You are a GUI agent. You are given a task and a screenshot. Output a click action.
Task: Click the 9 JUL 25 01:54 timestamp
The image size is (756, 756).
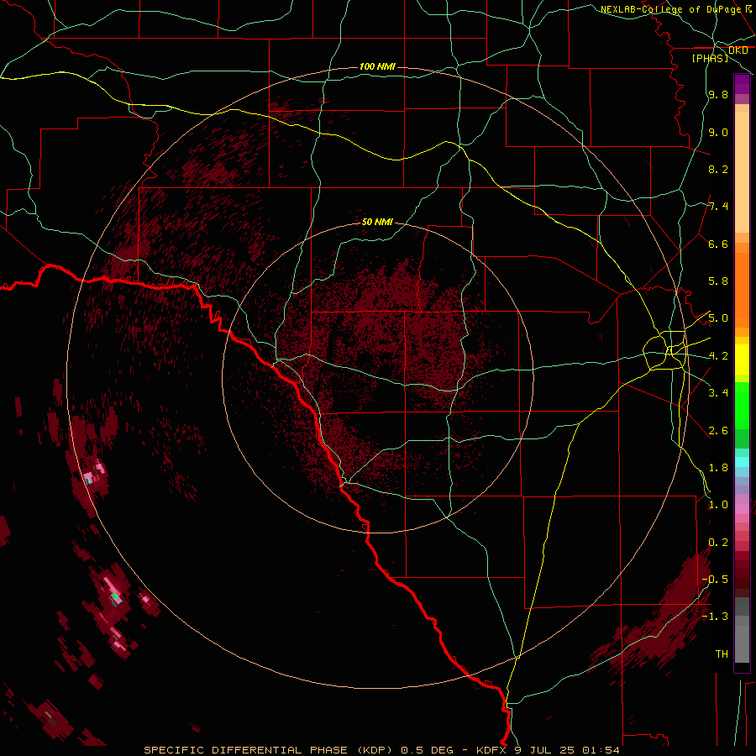567,750
